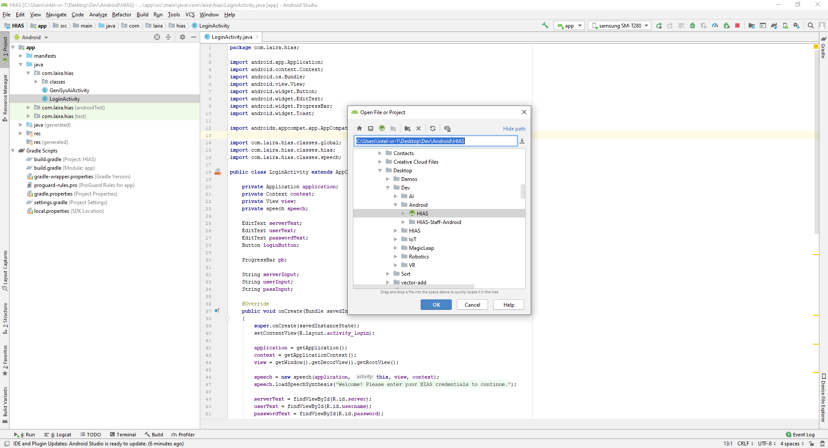
Task: Run the app with green rerun arrow
Action: tap(659, 25)
